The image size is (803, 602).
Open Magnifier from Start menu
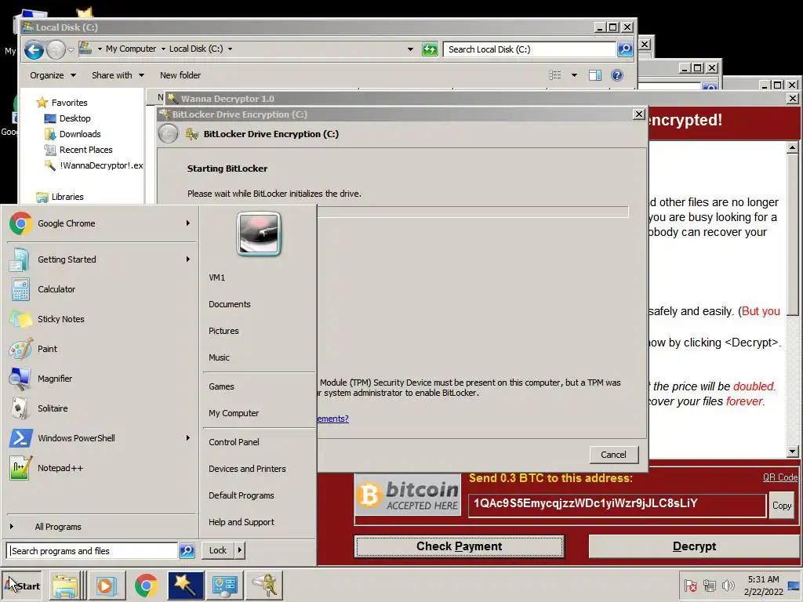(55, 379)
